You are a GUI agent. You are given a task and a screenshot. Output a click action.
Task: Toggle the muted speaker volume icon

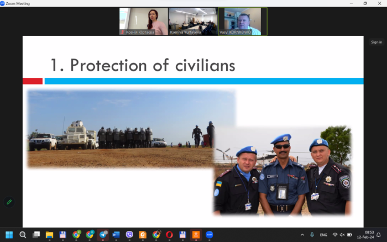342,235
